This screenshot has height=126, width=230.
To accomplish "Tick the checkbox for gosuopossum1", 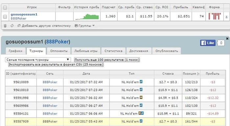I will [x=5, y=16].
